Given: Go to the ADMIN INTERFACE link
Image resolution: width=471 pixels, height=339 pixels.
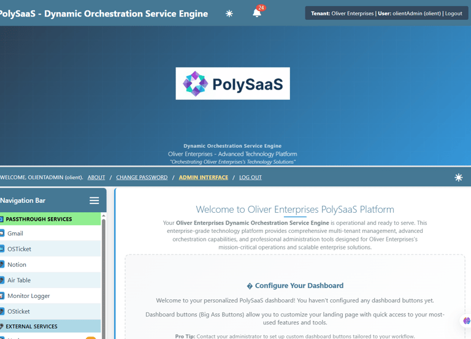Looking at the screenshot, I should pyautogui.click(x=204, y=177).
